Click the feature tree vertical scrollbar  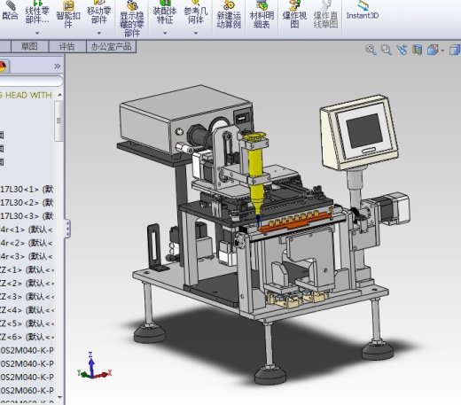(59, 121)
